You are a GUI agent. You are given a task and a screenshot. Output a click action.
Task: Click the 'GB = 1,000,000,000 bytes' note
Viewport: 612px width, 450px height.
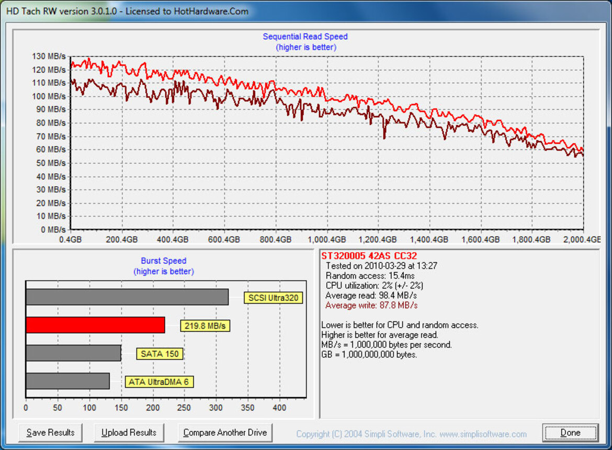pos(369,354)
